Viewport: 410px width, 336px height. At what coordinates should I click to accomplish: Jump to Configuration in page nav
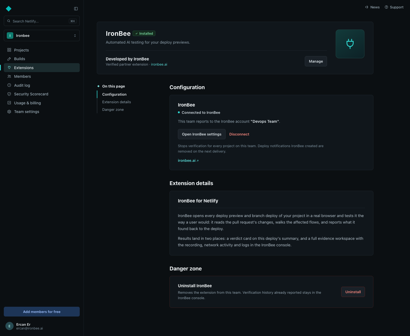pyautogui.click(x=114, y=94)
